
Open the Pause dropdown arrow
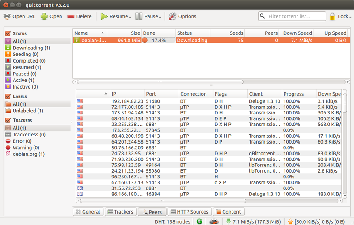tap(160, 17)
